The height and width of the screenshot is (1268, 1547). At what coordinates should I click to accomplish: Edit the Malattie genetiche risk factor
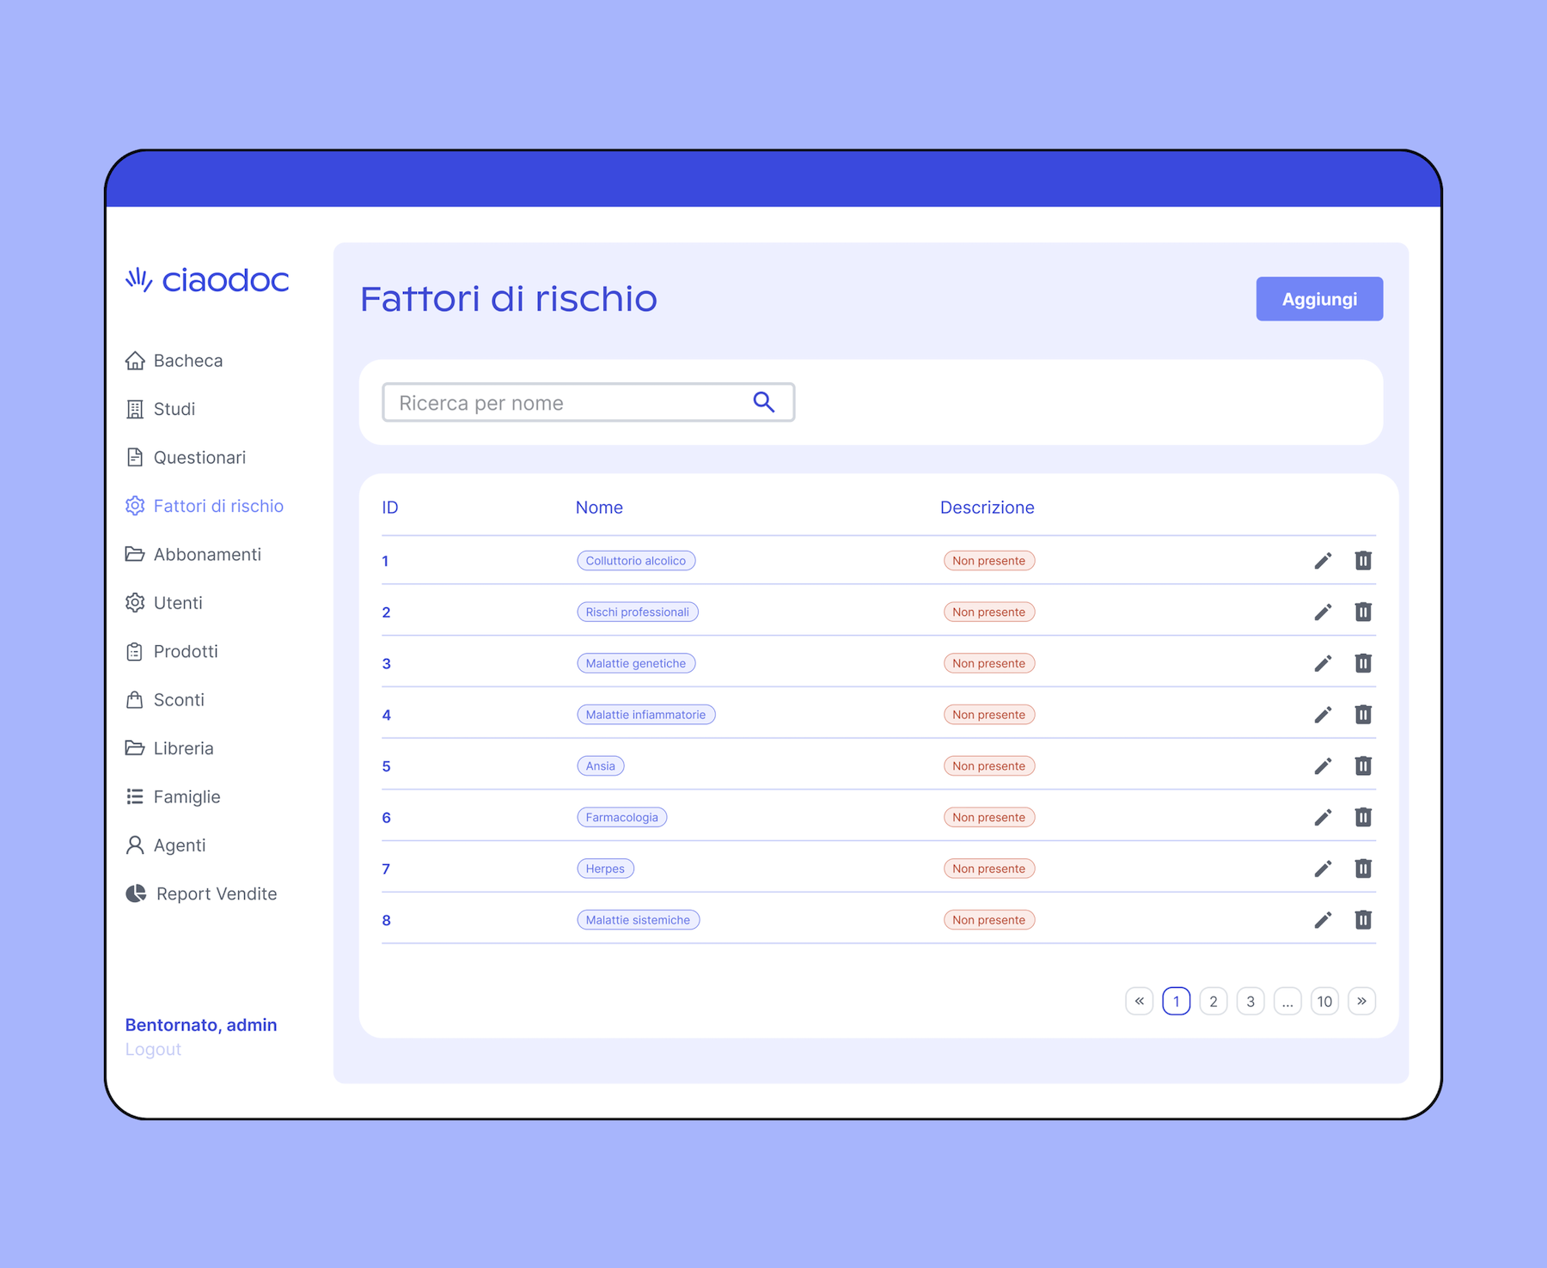click(1323, 663)
